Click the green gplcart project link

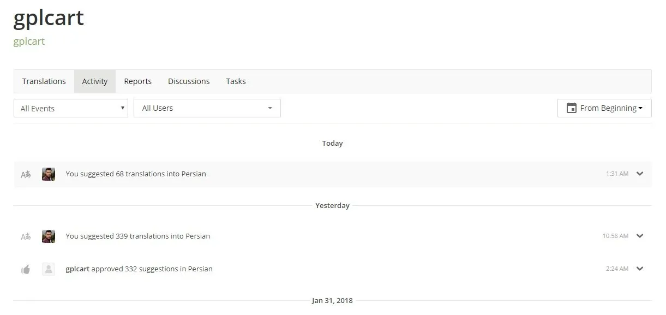[29, 41]
